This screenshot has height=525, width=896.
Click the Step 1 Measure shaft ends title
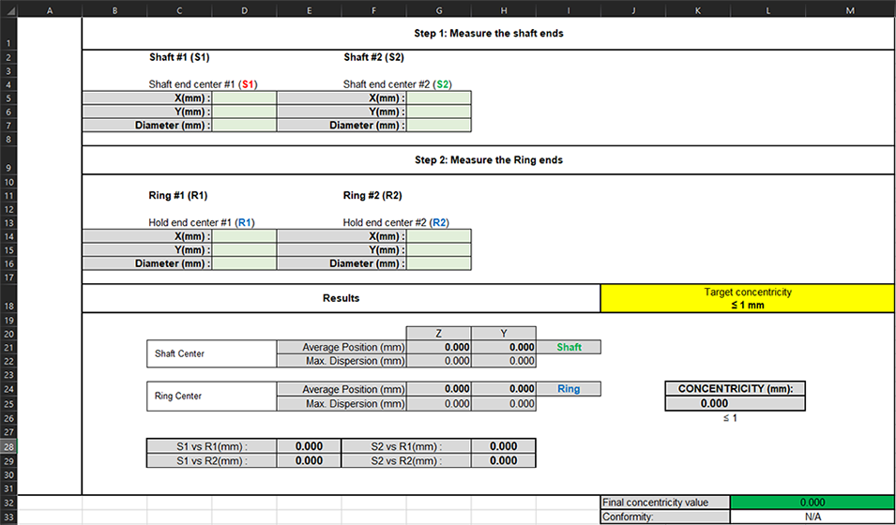click(488, 33)
